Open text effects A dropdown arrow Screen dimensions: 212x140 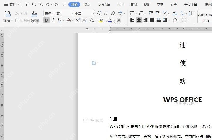pyautogui.click(x=96, y=20)
